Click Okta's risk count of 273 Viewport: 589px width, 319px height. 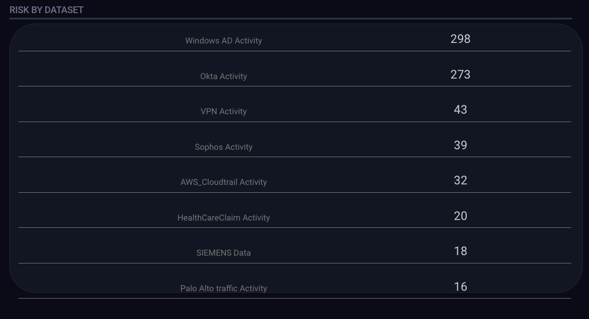[x=460, y=75]
